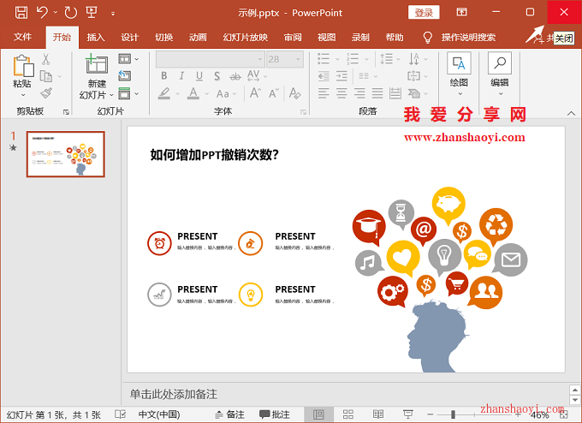
Task: Open the font name combo box
Action: (210, 59)
